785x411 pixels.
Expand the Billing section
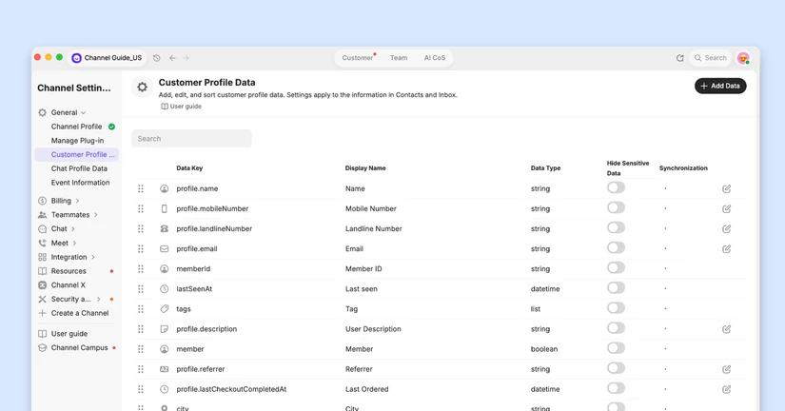click(77, 201)
